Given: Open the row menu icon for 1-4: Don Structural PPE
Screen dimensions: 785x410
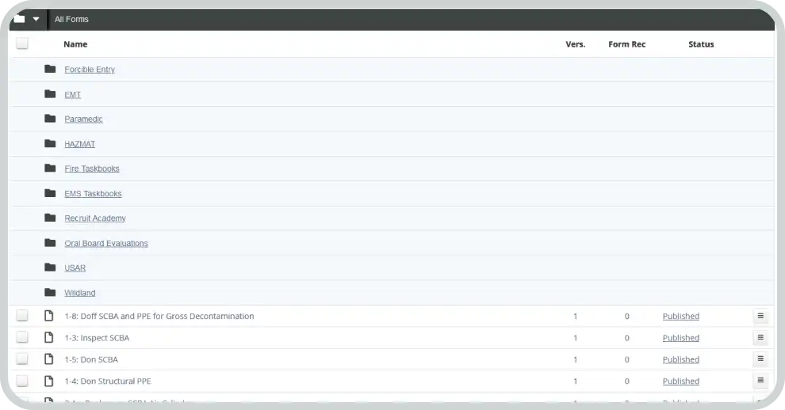Looking at the screenshot, I should (x=760, y=381).
